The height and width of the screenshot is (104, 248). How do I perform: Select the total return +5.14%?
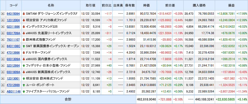(242, 100)
